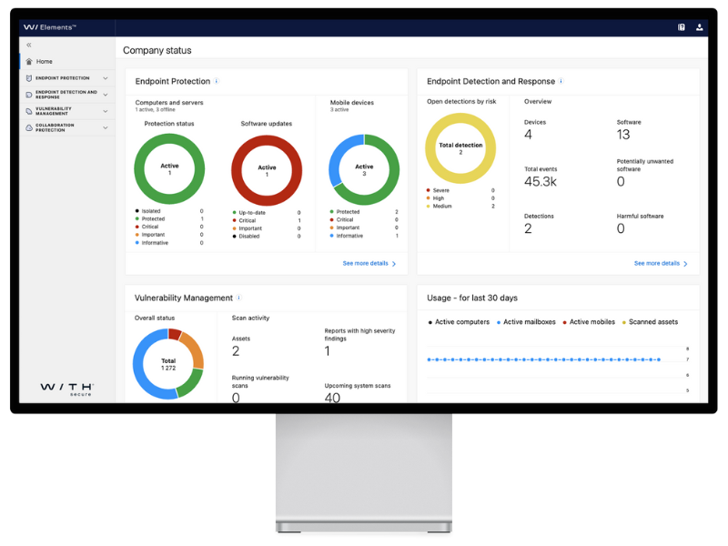
Task: Click See more details under Endpoint Protection
Action: click(x=364, y=263)
